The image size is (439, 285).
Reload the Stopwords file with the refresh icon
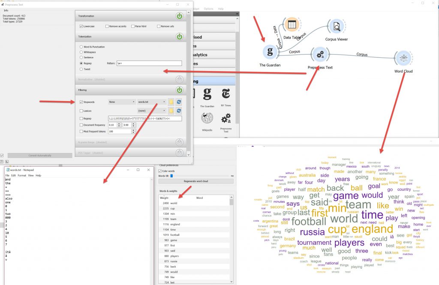click(x=180, y=102)
